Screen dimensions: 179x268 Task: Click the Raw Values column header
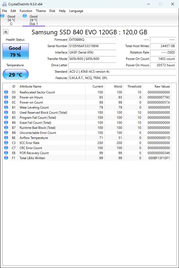coord(157,86)
